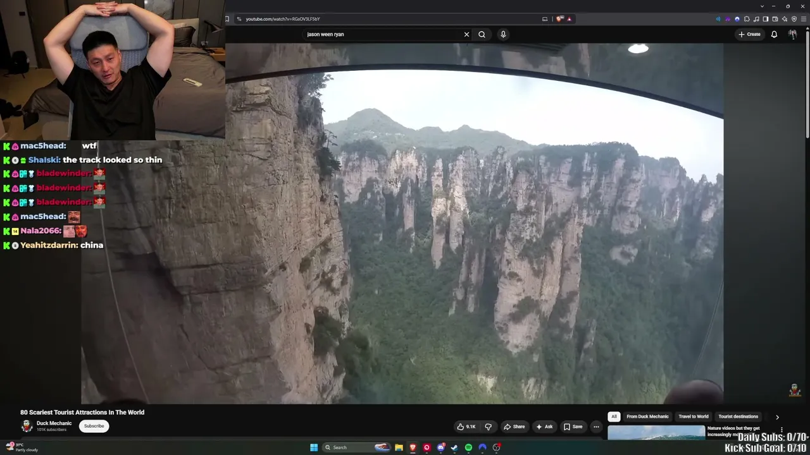Open the site settings icon in address bar
The height and width of the screenshot is (455, 810).
coord(239,19)
